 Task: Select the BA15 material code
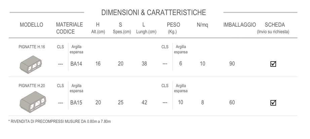(76, 103)
